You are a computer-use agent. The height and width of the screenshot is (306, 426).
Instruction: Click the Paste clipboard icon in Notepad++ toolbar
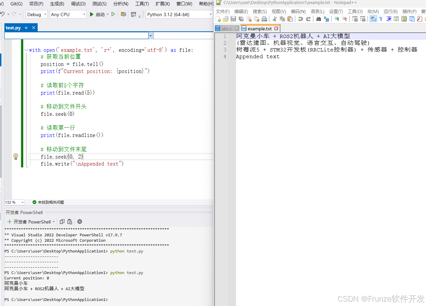pos(290,19)
